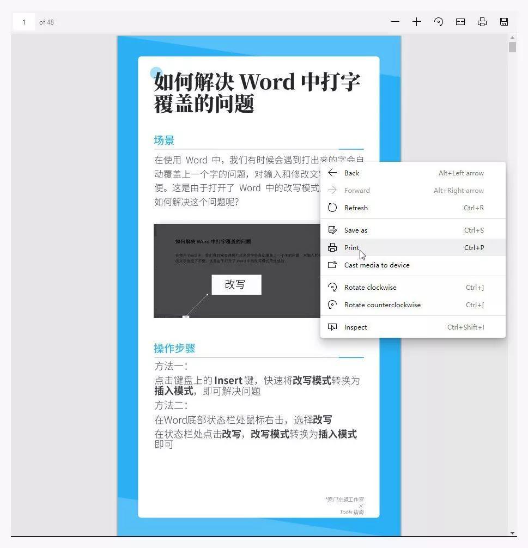The image size is (528, 548).
Task: Click the fit to width icon
Action: [460, 22]
